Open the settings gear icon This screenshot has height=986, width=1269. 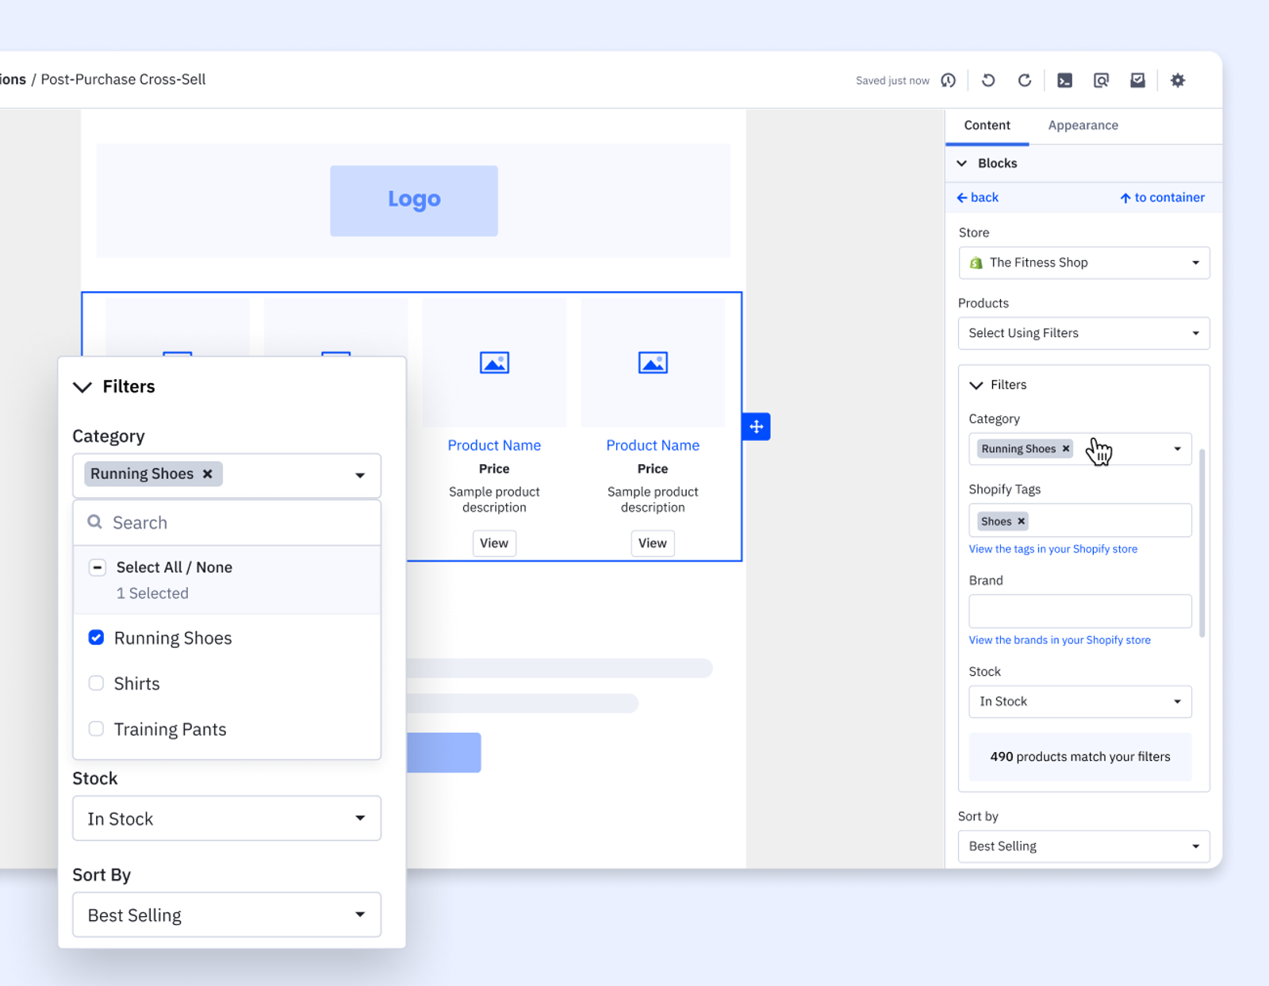(1178, 80)
